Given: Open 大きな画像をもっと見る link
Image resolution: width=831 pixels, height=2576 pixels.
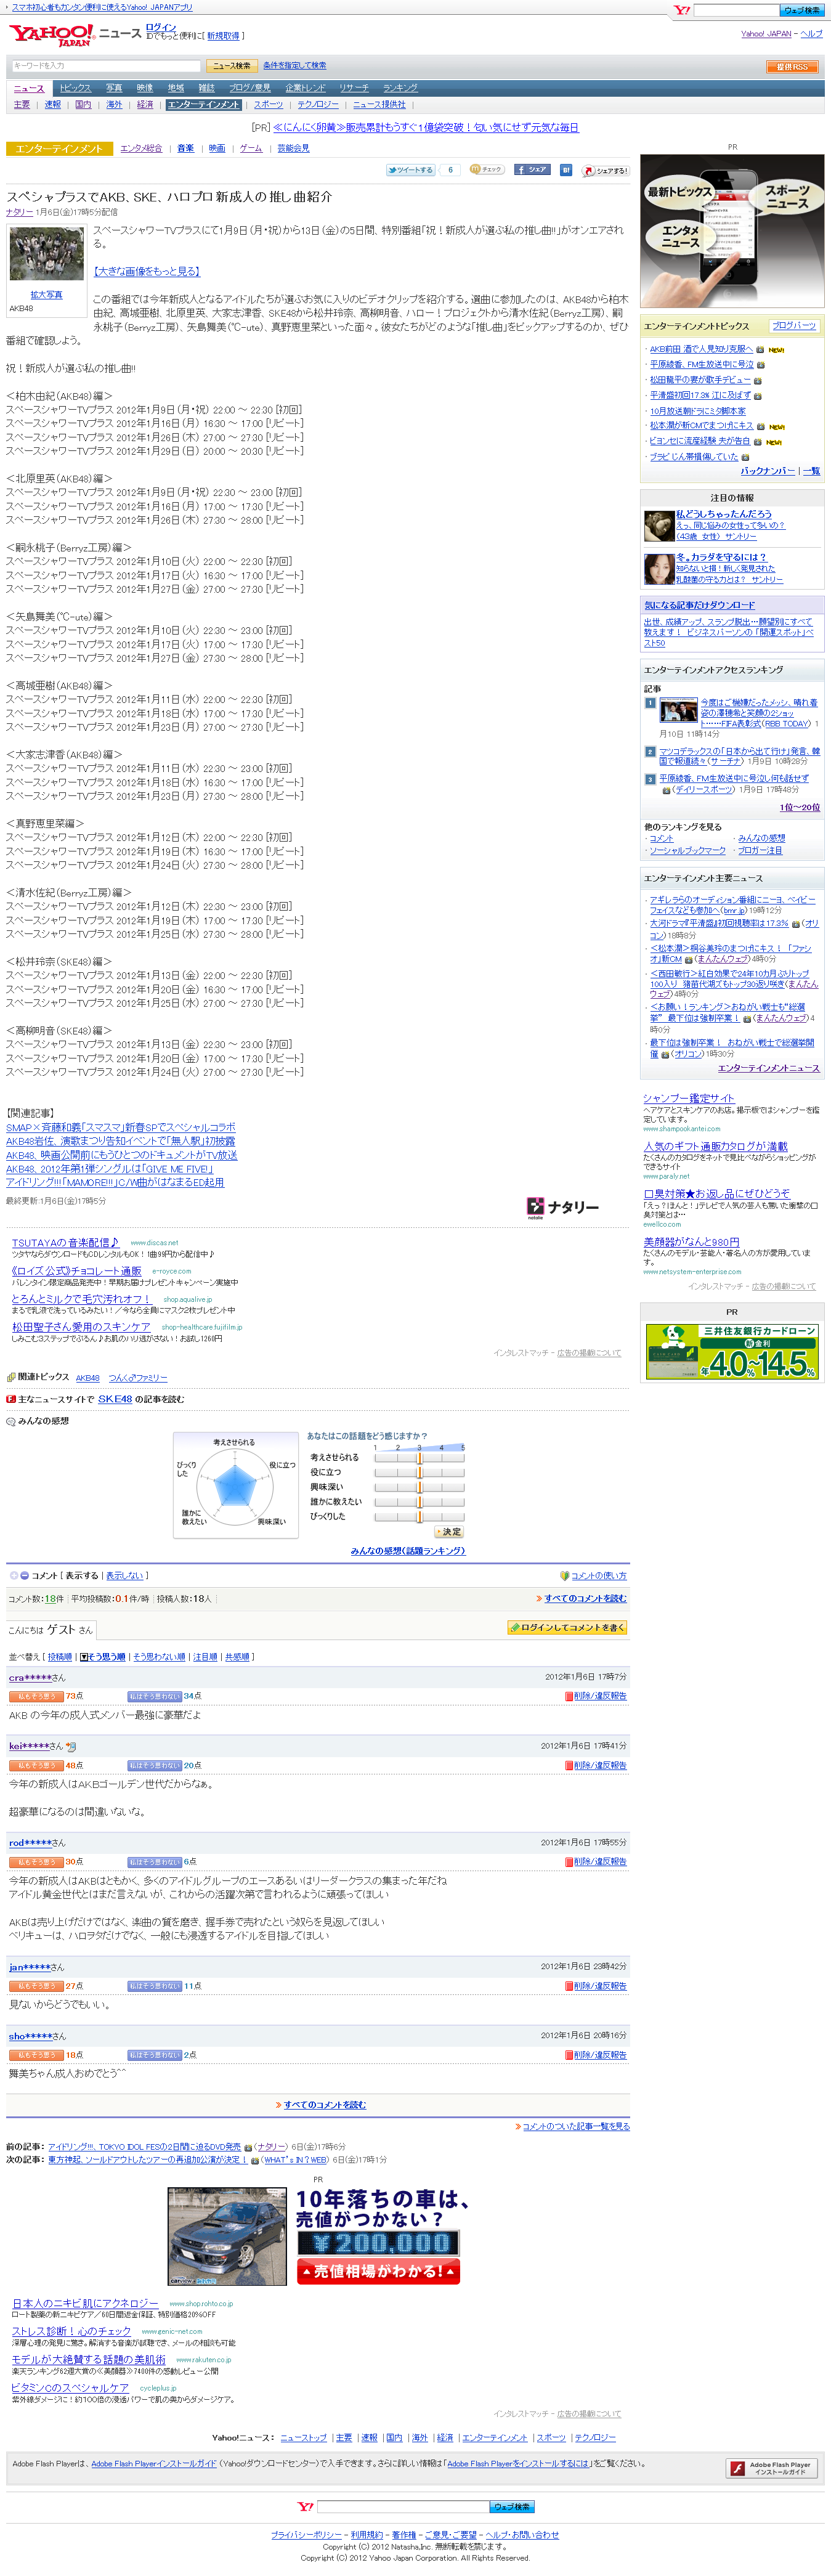Looking at the screenshot, I should pyautogui.click(x=146, y=271).
